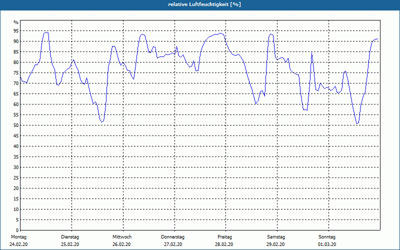Click the date 24.02.20

18,244
